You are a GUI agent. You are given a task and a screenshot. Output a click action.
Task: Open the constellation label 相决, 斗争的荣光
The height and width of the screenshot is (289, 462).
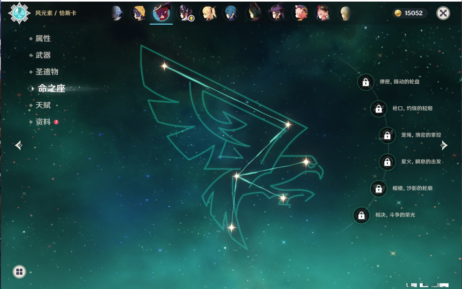[x=395, y=215]
